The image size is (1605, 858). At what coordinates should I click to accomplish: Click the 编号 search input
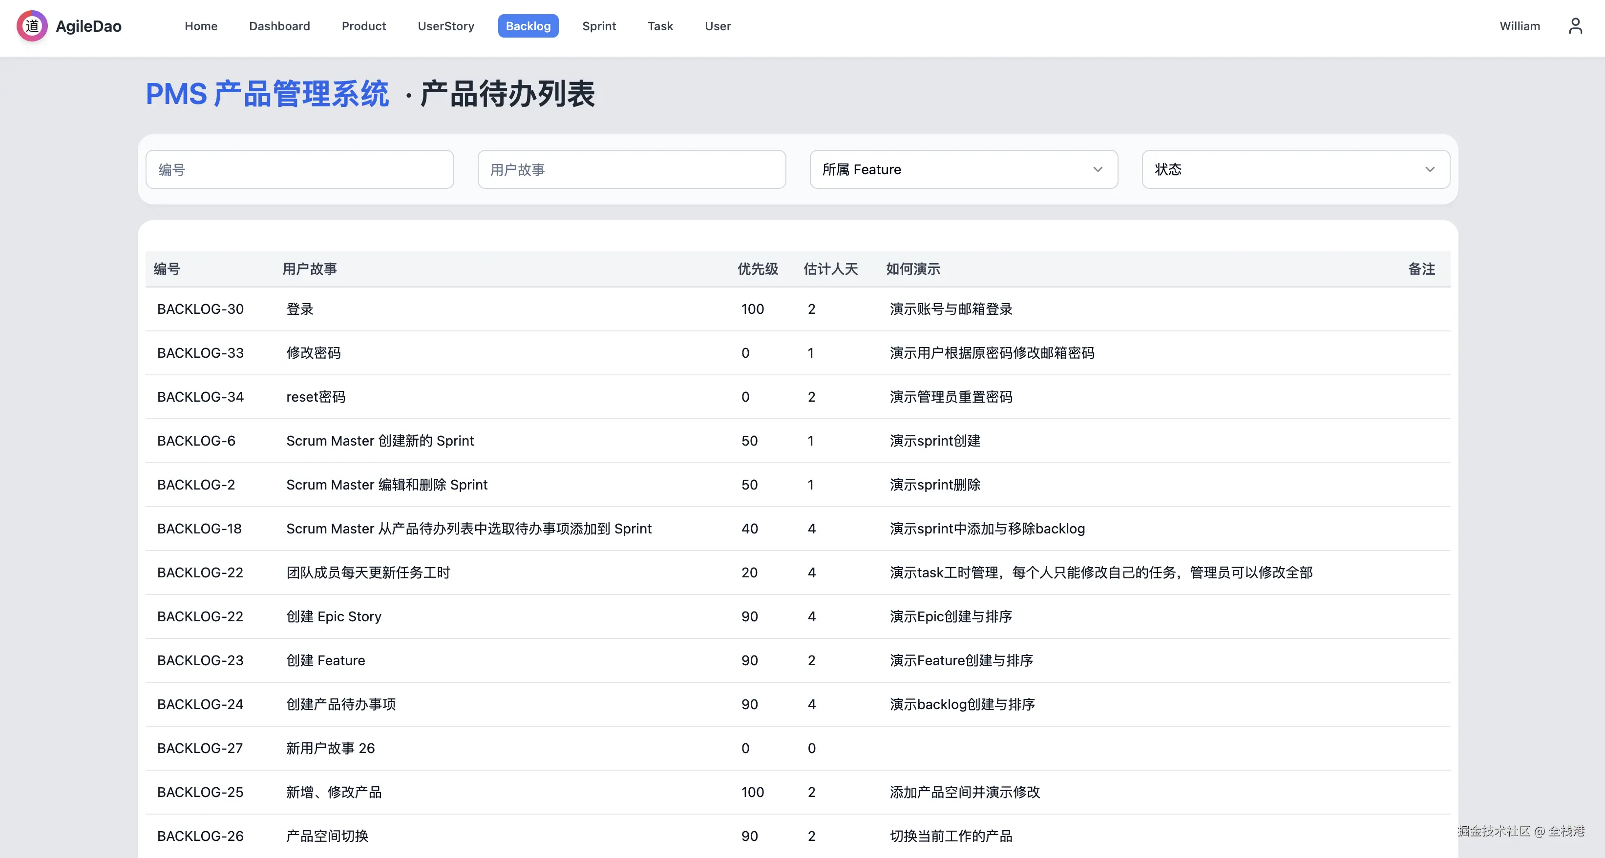coord(300,169)
